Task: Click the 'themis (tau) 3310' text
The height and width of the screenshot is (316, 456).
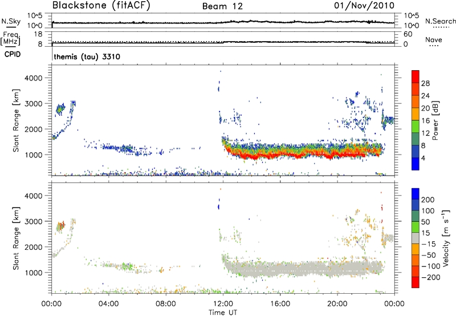Action: [87, 56]
